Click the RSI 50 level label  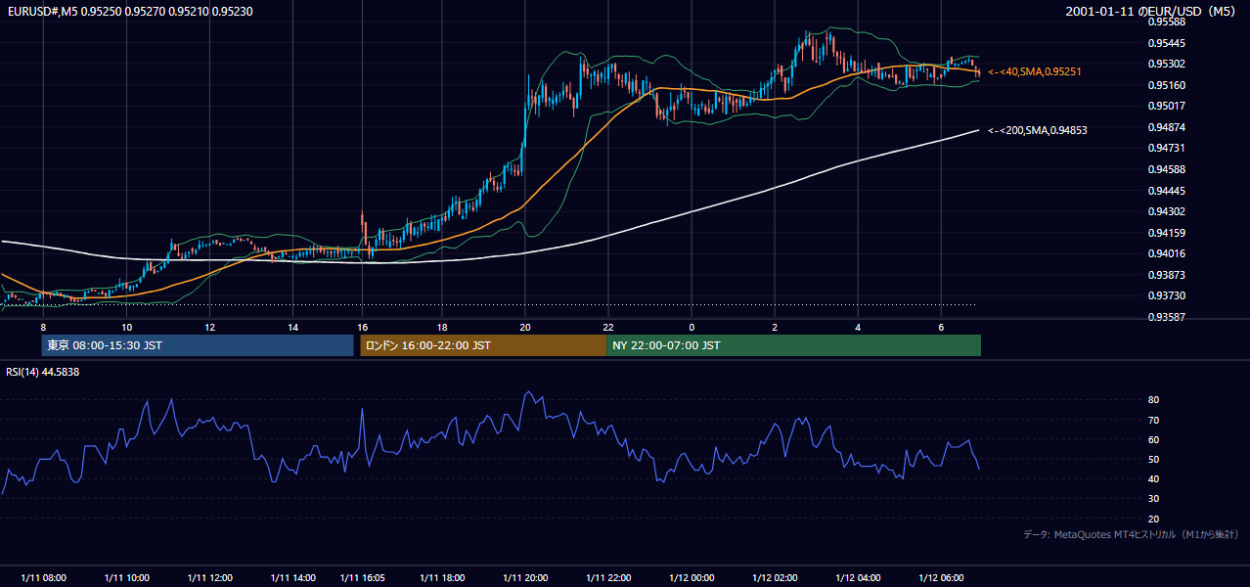(x=1153, y=459)
